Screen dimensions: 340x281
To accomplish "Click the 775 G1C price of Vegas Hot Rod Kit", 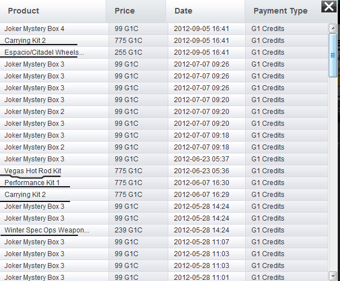I will click(x=128, y=171).
